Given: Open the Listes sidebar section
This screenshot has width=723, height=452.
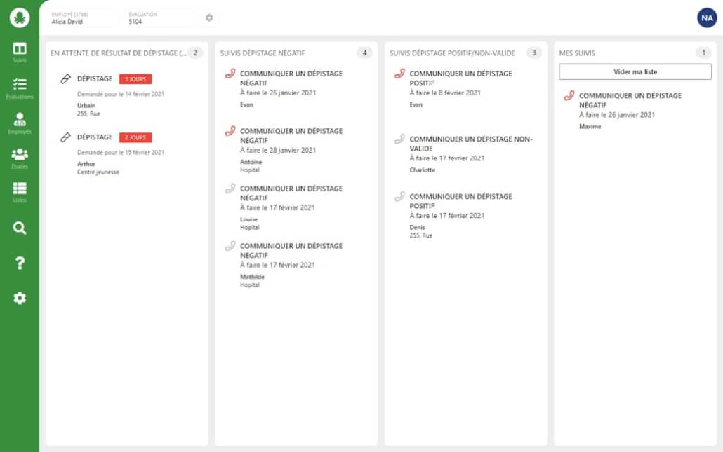Looking at the screenshot, I should pyautogui.click(x=20, y=191).
